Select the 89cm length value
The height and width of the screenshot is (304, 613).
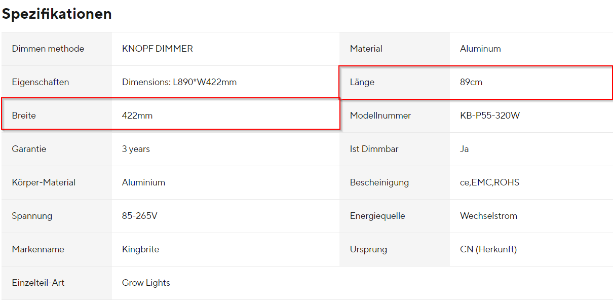point(471,82)
